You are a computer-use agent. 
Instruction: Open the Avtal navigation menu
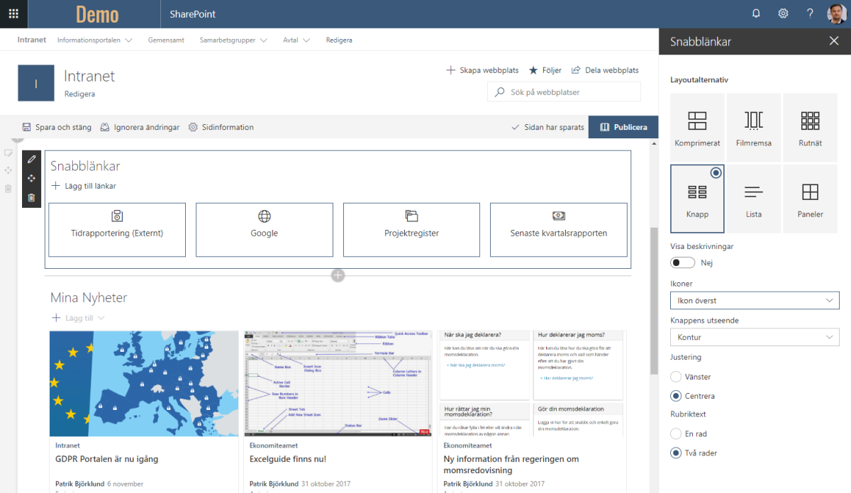coord(296,40)
